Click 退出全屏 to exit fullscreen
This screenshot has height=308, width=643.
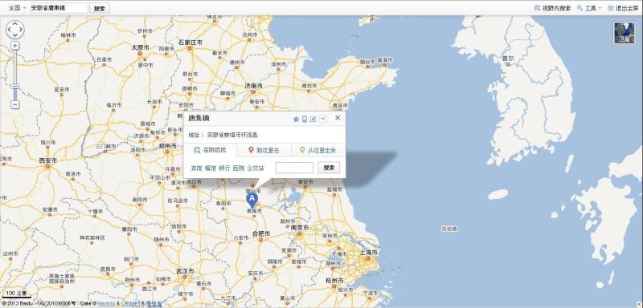tap(623, 8)
